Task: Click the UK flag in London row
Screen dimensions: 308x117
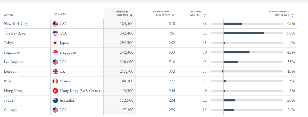Action: tap(55, 72)
